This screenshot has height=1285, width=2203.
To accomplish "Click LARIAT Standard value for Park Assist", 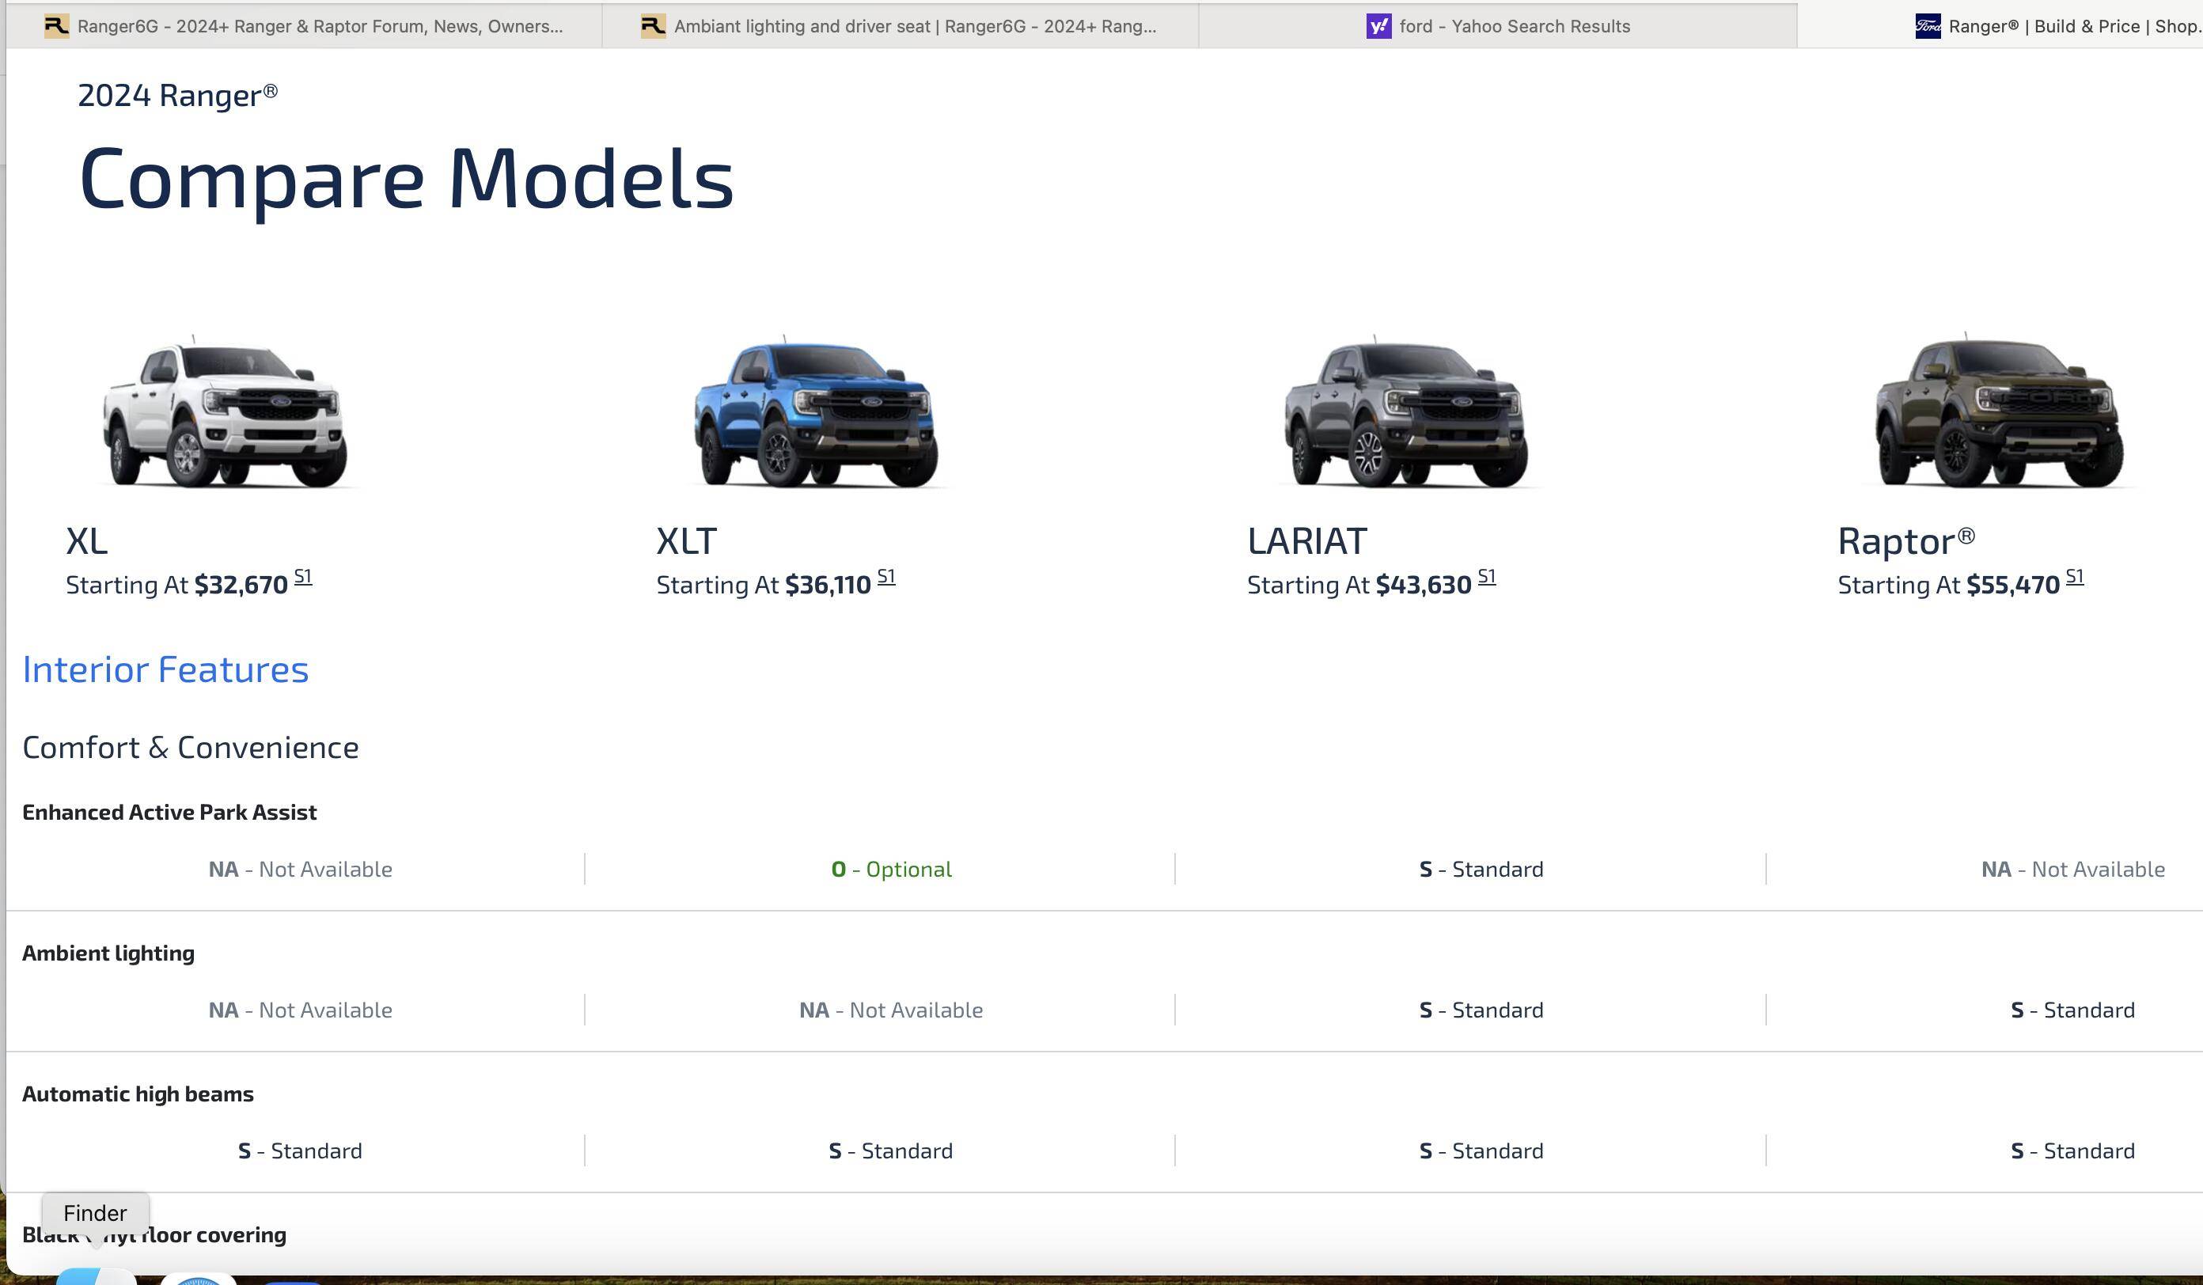I will (1482, 870).
